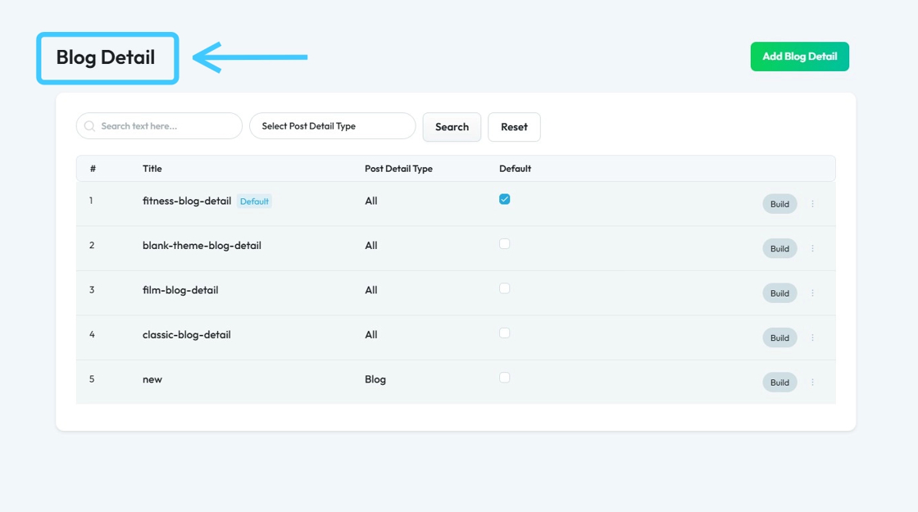Open the Select Post Detail Type dropdown
This screenshot has width=918, height=512.
(x=333, y=126)
